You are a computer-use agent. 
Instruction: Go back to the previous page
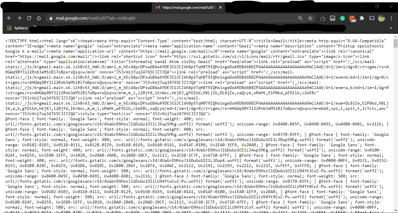[9, 18]
